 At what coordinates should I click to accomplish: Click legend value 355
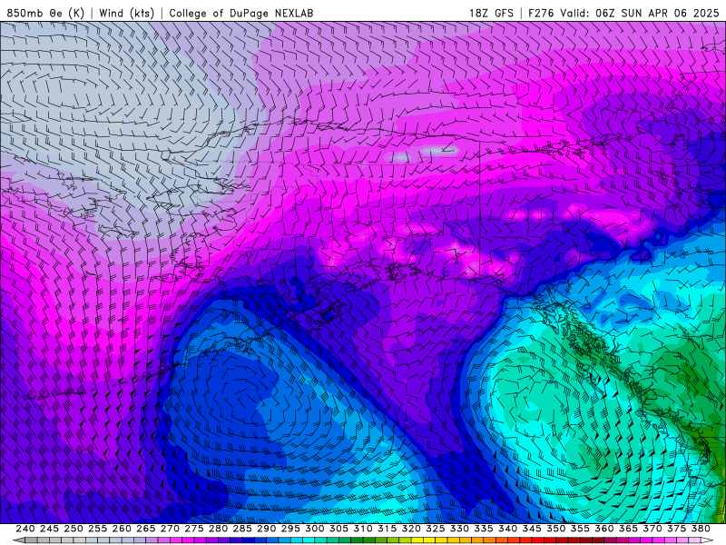[580, 529]
